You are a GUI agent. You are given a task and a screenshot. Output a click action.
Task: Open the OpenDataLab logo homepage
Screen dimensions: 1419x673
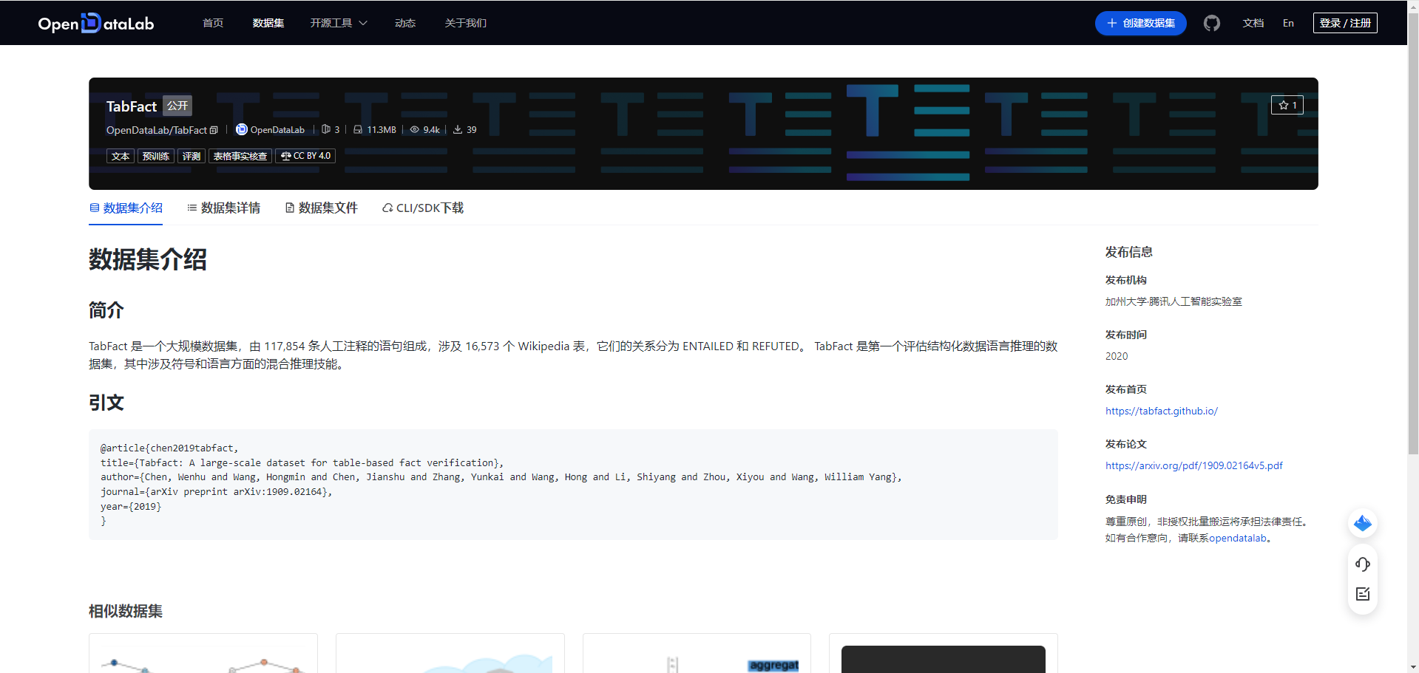tap(96, 23)
